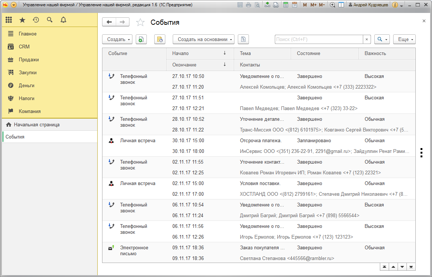Screen dimensions: 432x277
Task: Expand the Создать dropdown button
Action: 117,40
